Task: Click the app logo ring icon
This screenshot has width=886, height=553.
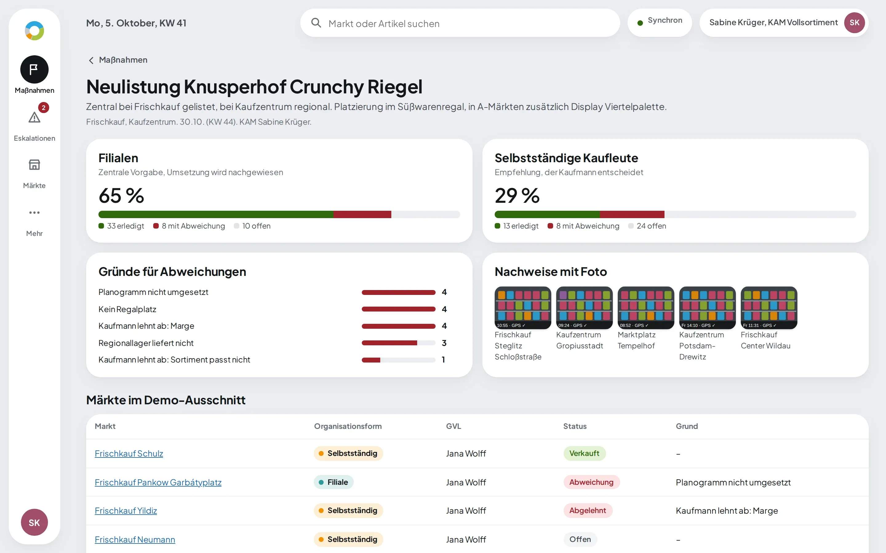Action: coord(34,31)
